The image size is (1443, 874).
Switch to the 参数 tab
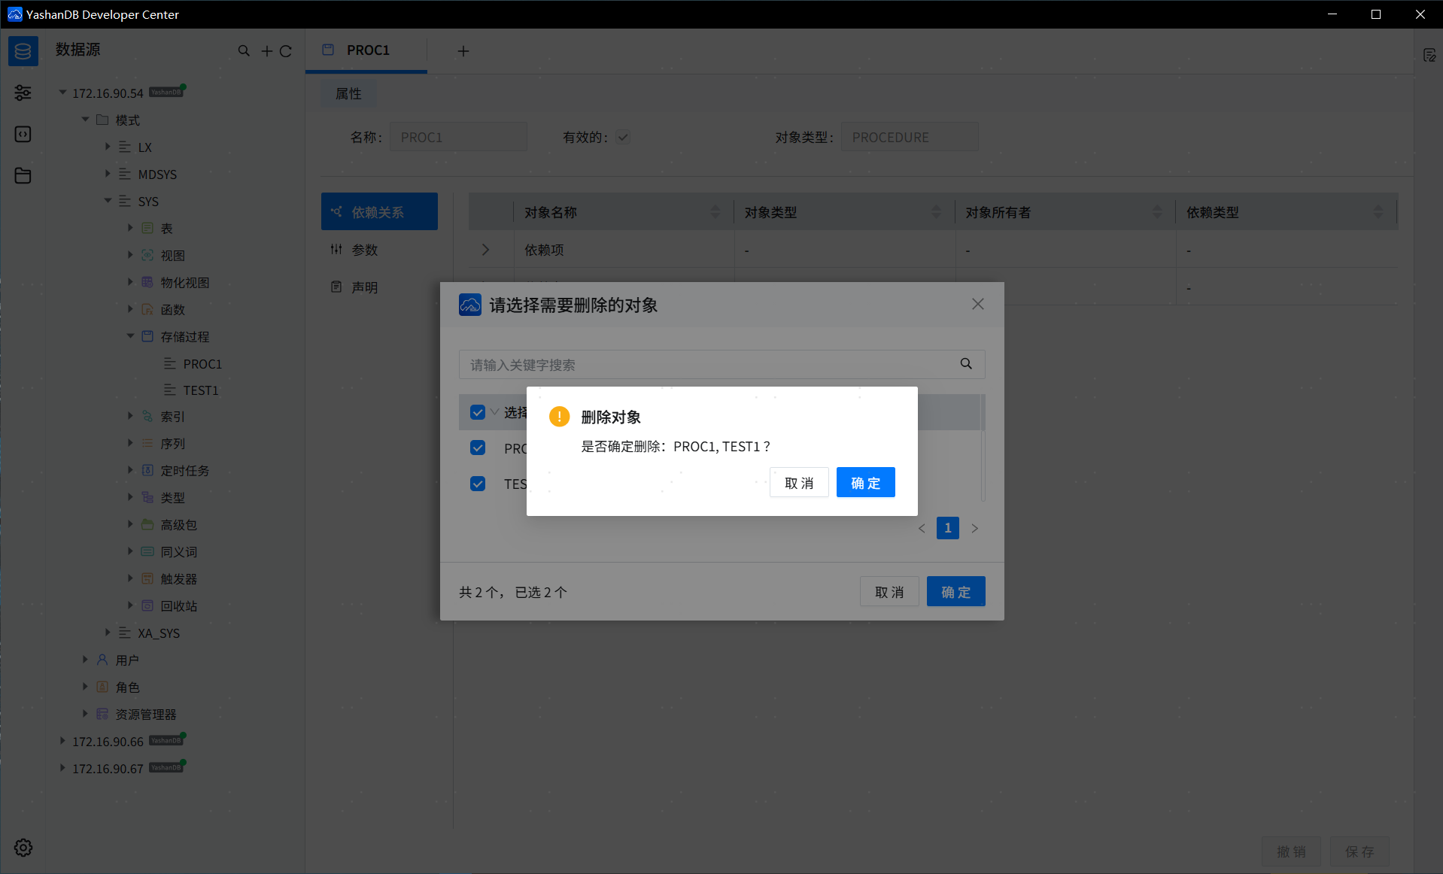365,250
